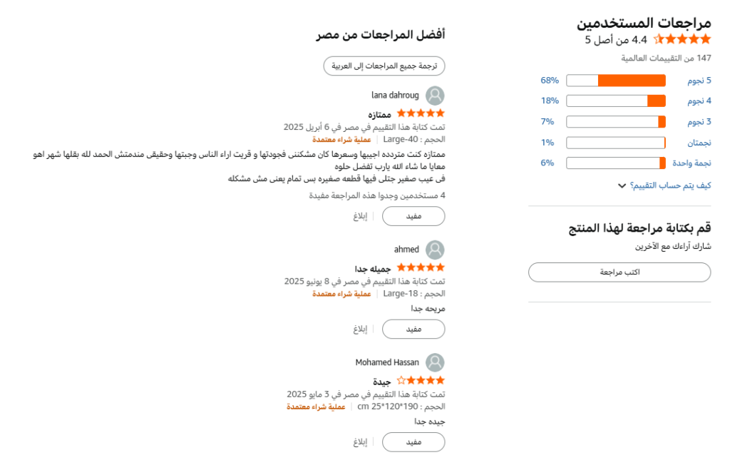Viewport: 730px width, 460px height.
Task: Click the overall 4.4 star rating icons
Action: point(682,40)
